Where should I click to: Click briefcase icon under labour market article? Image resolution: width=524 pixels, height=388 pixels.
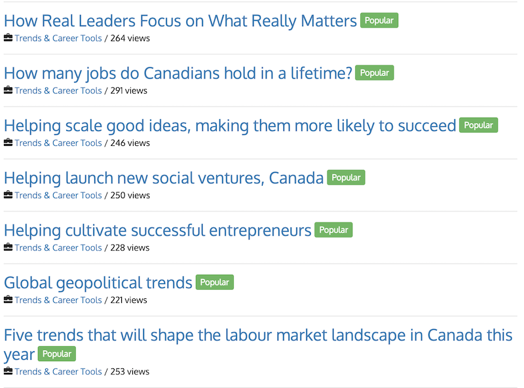8,372
